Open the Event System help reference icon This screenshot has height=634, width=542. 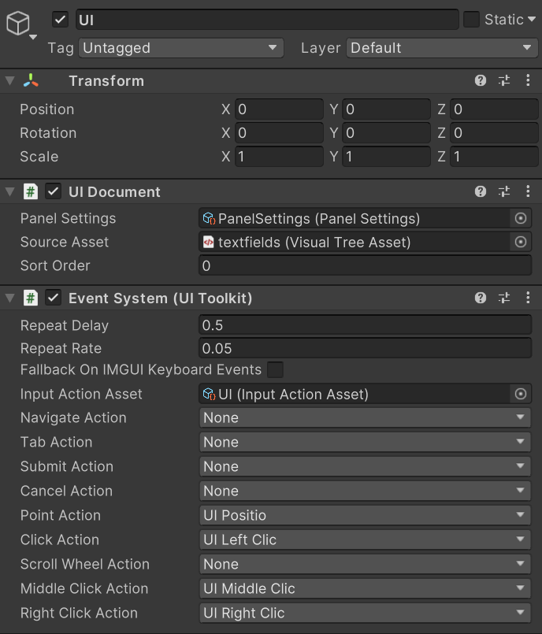pyautogui.click(x=481, y=298)
